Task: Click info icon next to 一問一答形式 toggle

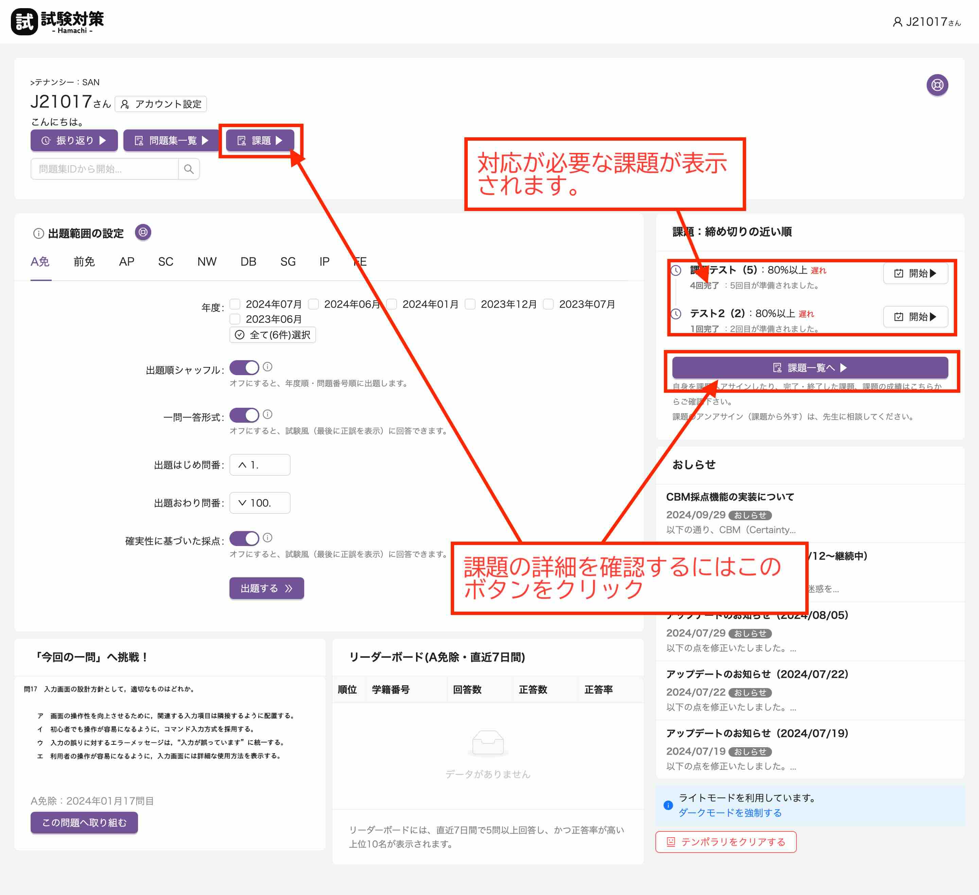Action: [268, 415]
